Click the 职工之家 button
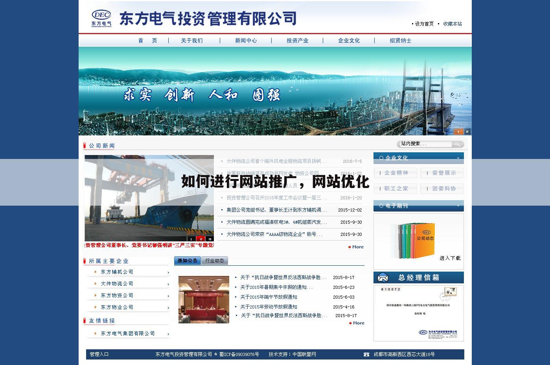The image size is (550, 365). coord(396,189)
